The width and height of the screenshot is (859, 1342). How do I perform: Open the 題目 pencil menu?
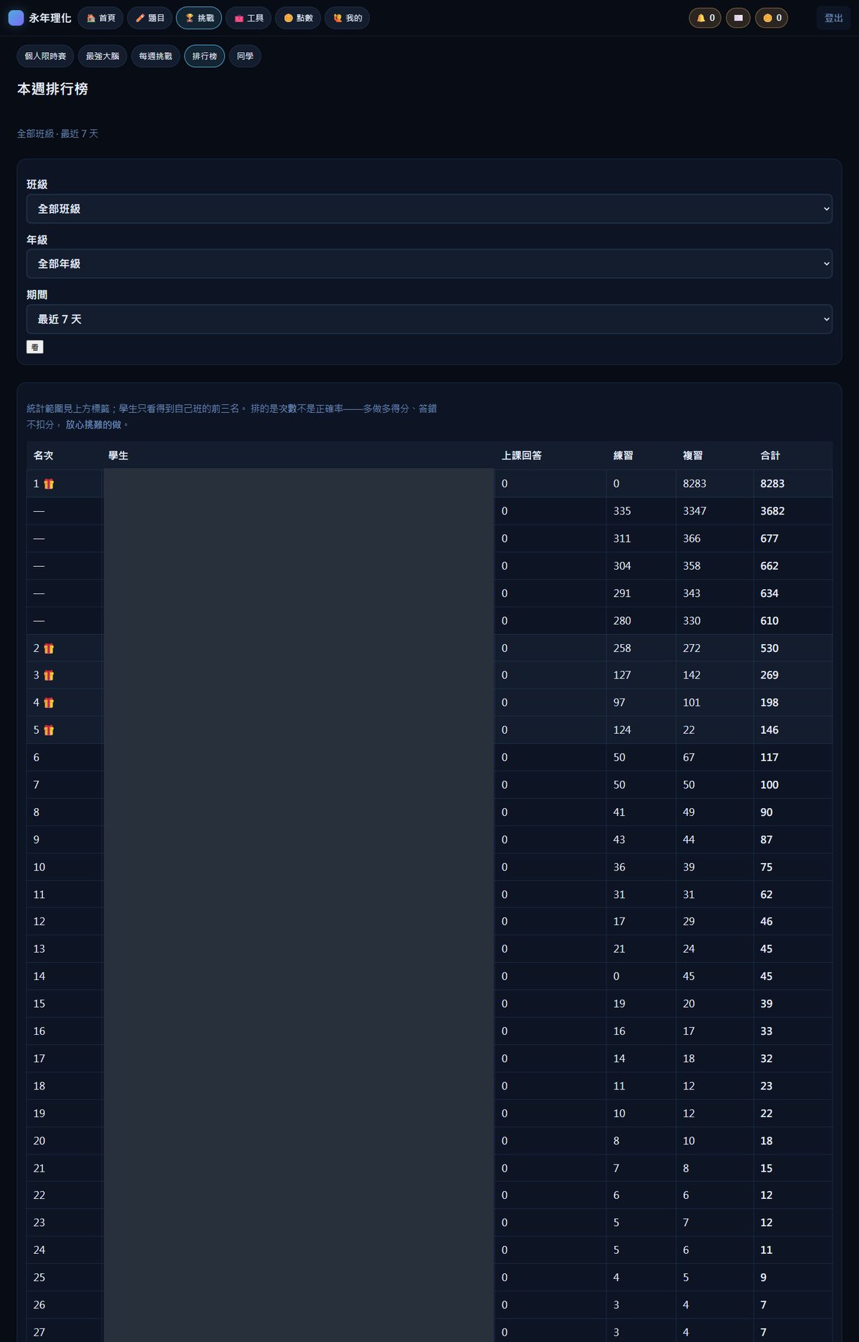[x=150, y=18]
